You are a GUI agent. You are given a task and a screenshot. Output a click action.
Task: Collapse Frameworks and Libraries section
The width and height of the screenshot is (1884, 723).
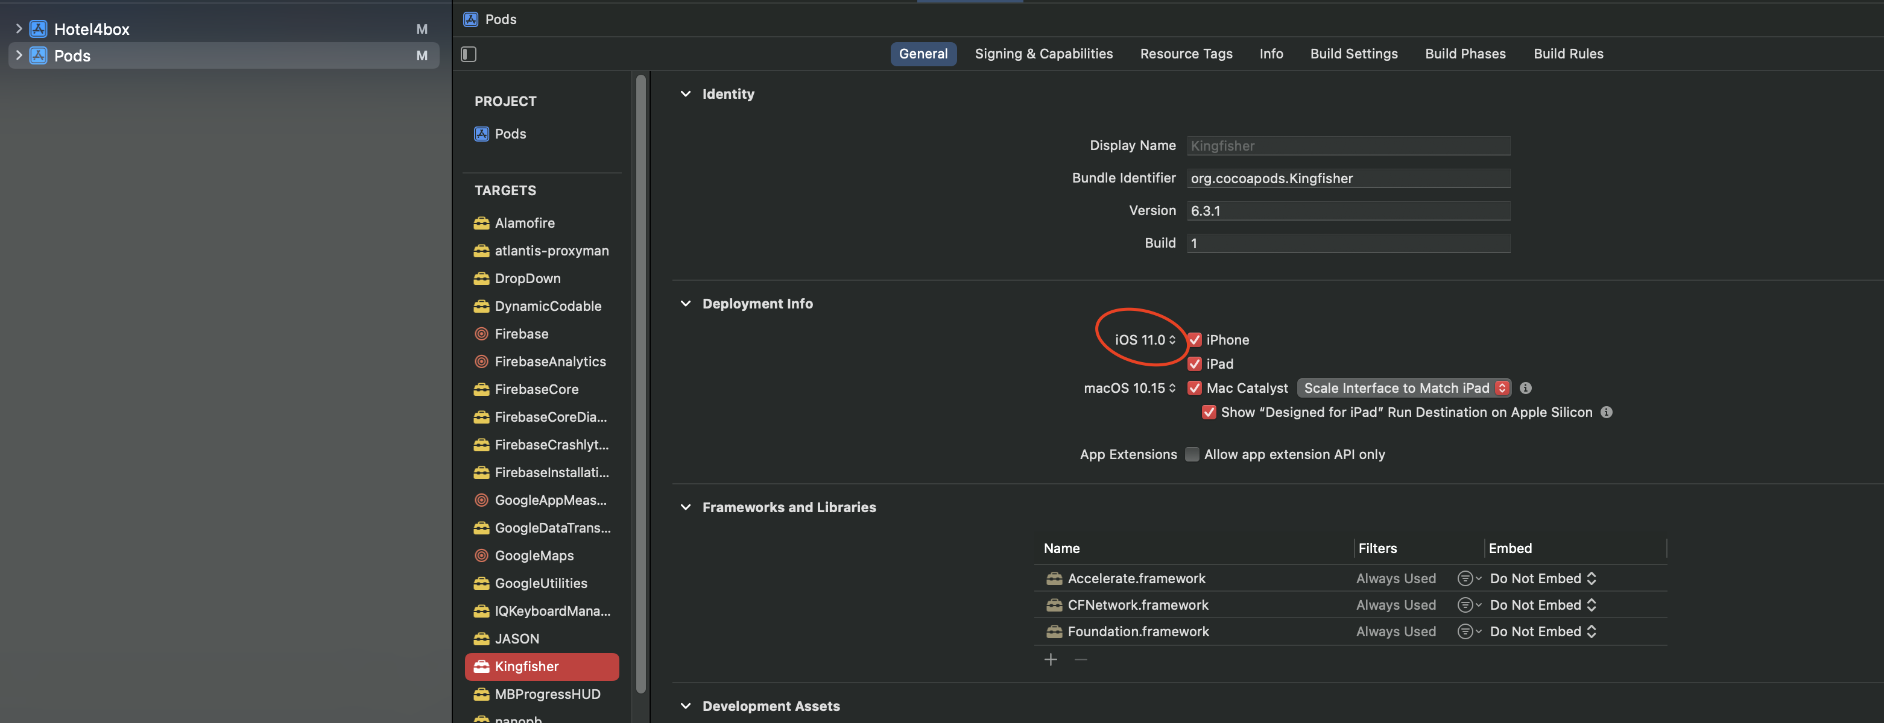(686, 507)
